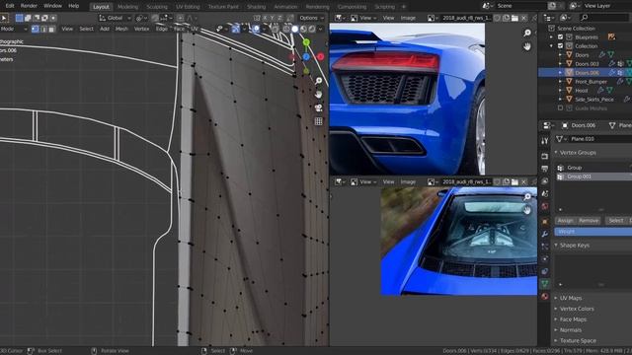Expand the Vertex Colors panel
Image resolution: width=632 pixels, height=355 pixels.
pyautogui.click(x=577, y=309)
